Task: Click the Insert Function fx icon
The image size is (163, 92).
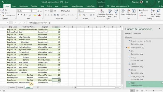Action: coord(24,23)
